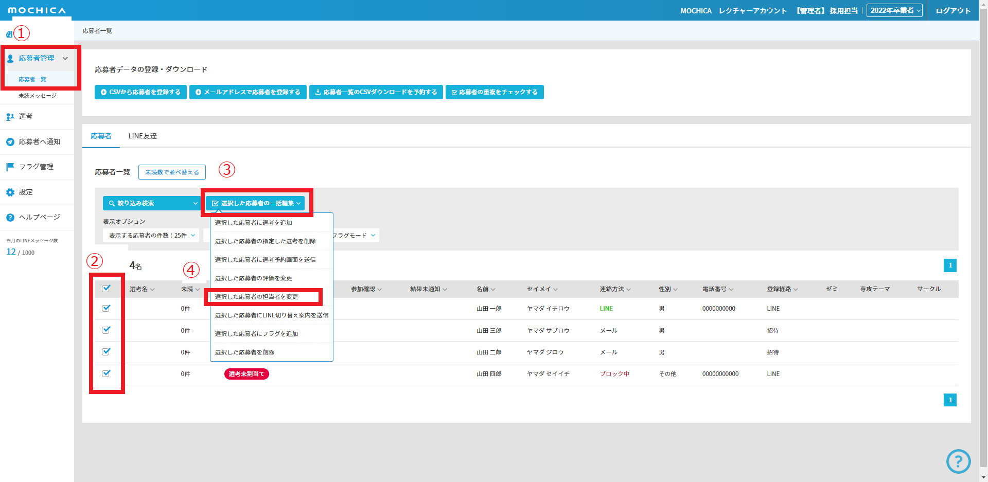Click CSVから応募者を登録する button
Screen dimensions: 988x482
[x=140, y=92]
